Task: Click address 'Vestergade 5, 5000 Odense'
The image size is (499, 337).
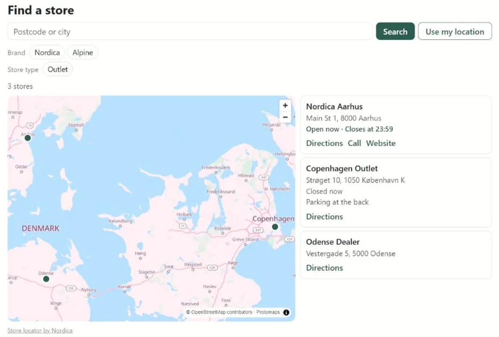Action: 351,254
